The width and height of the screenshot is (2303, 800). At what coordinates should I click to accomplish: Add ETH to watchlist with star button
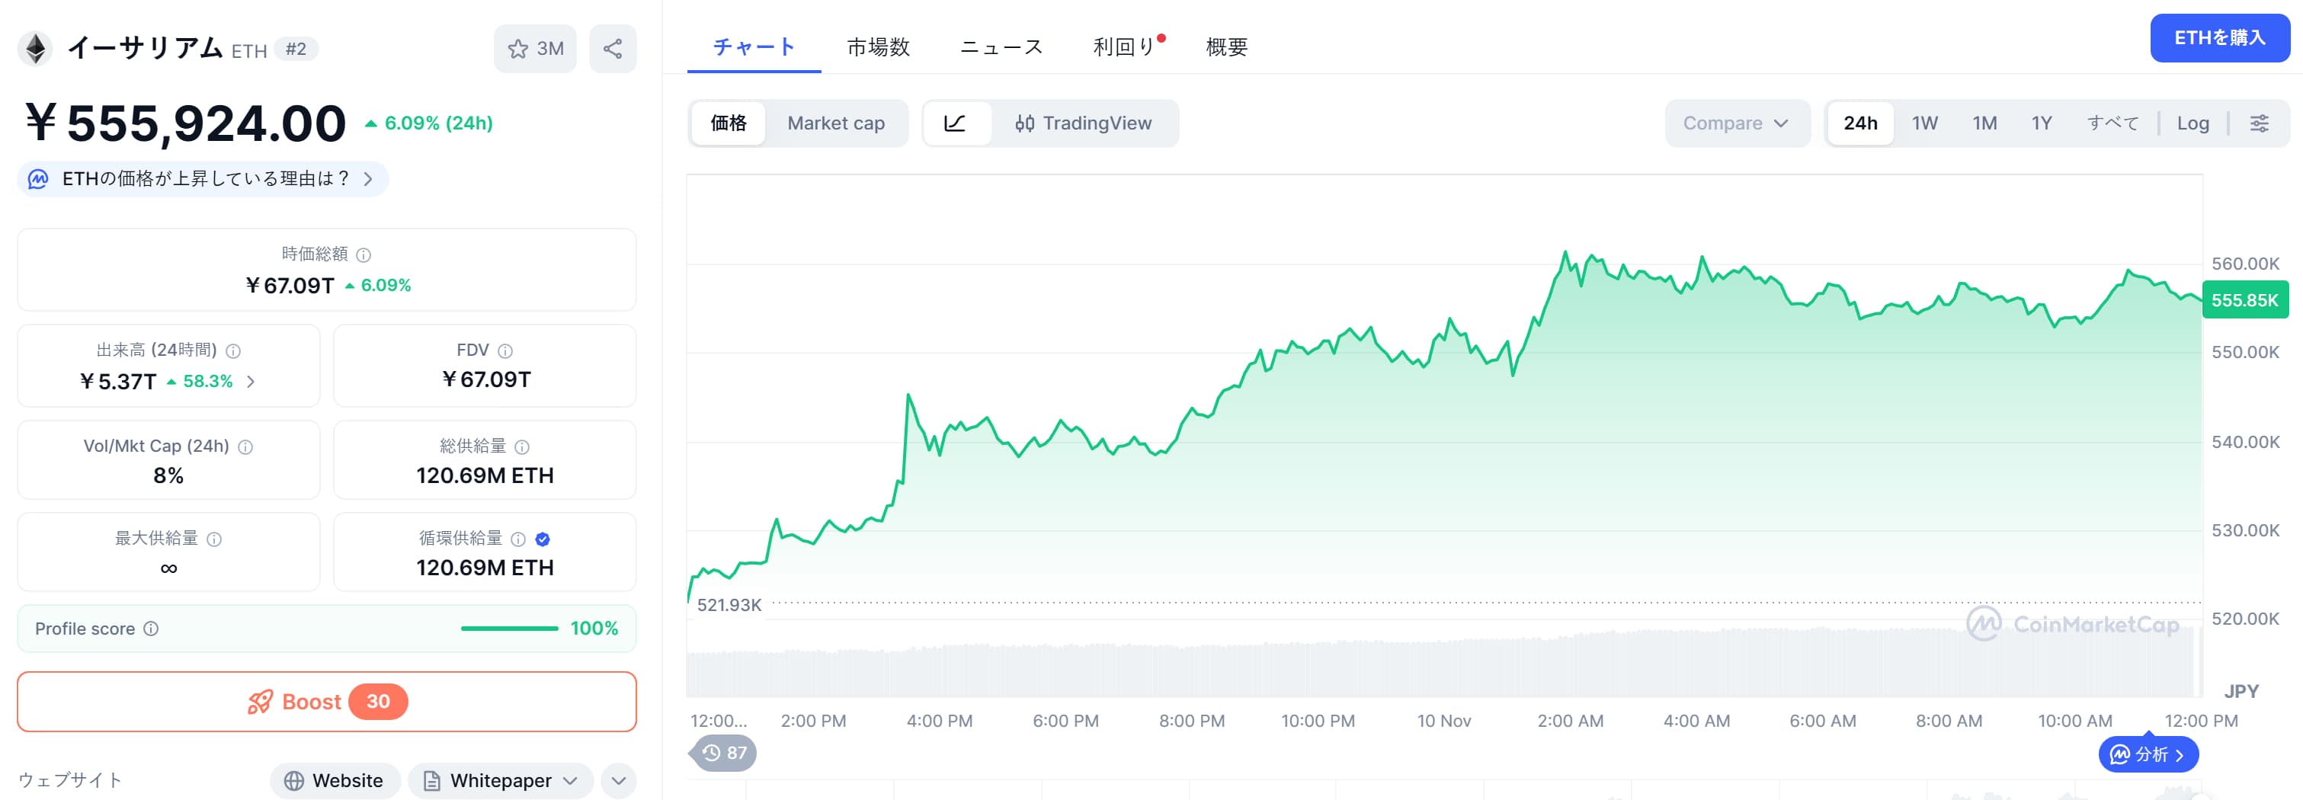[x=535, y=48]
